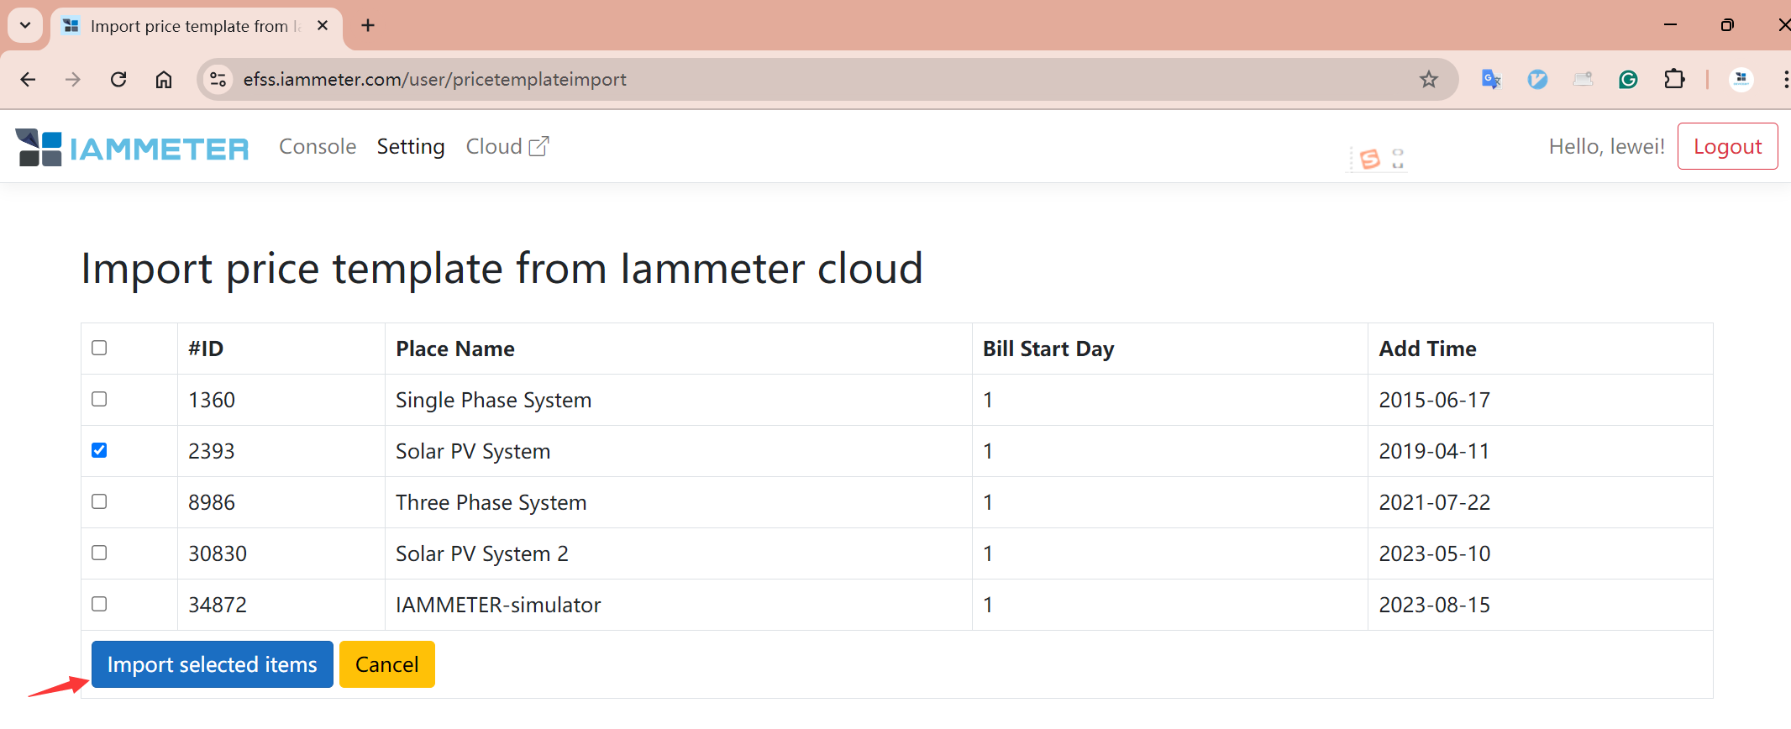This screenshot has height=729, width=1791.
Task: Open site information icon in address bar
Action: click(x=218, y=79)
